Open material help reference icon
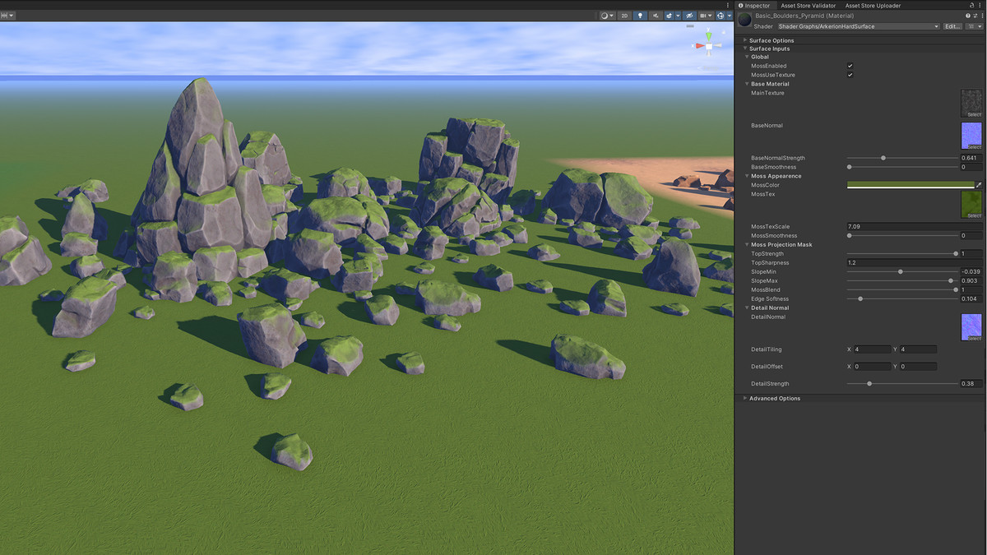The width and height of the screenshot is (987, 555). pyautogui.click(x=967, y=16)
